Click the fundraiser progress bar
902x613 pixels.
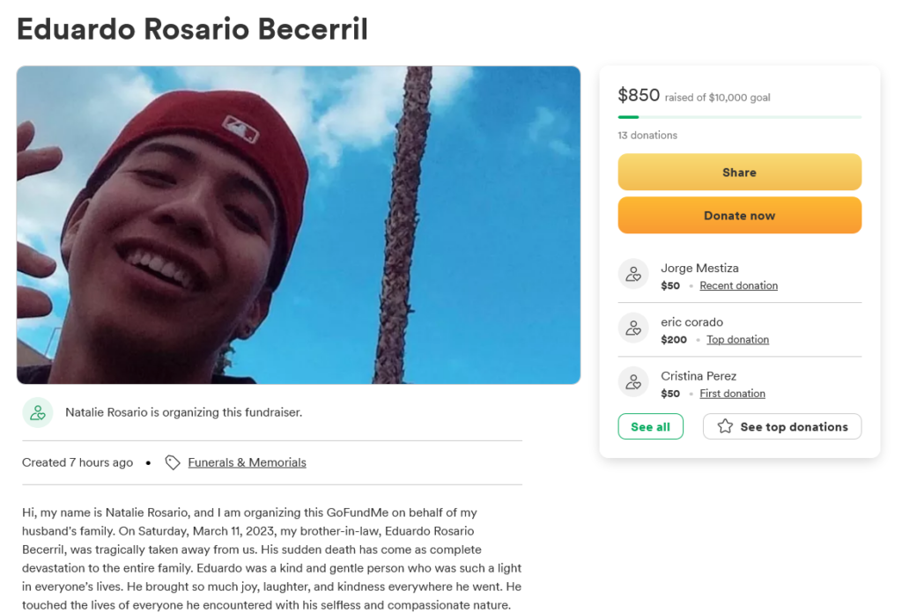(739, 116)
